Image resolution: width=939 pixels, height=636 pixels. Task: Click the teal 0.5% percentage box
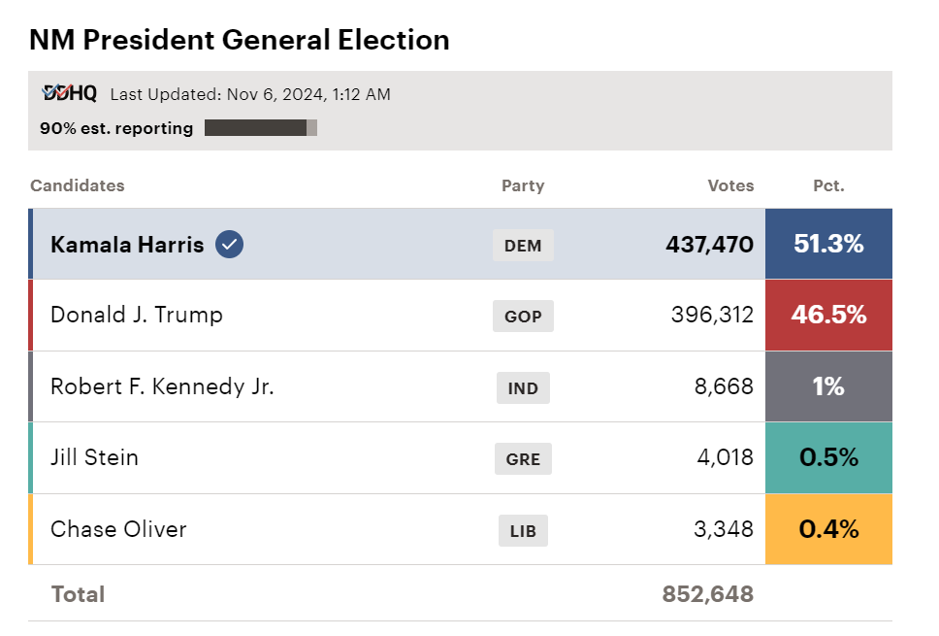coord(828,458)
